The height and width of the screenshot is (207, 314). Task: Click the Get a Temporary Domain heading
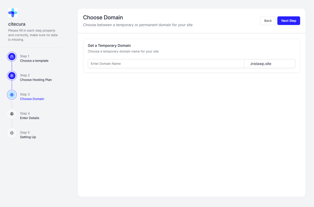pyautogui.click(x=109, y=46)
